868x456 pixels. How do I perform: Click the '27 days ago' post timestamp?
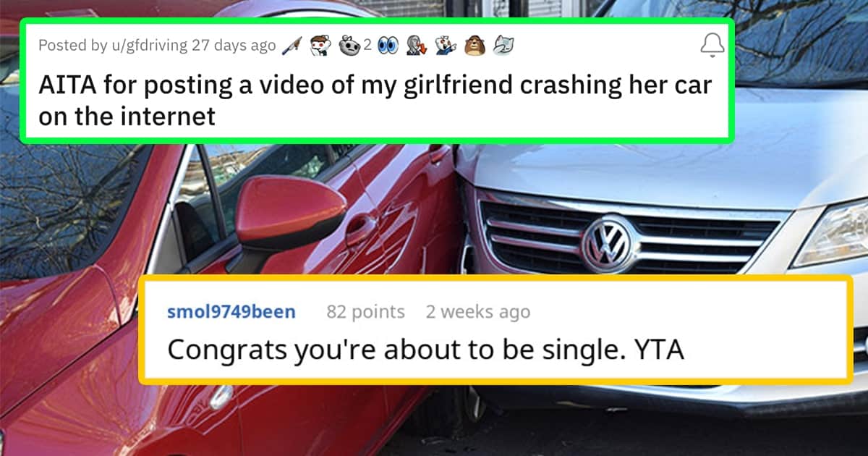(x=234, y=46)
